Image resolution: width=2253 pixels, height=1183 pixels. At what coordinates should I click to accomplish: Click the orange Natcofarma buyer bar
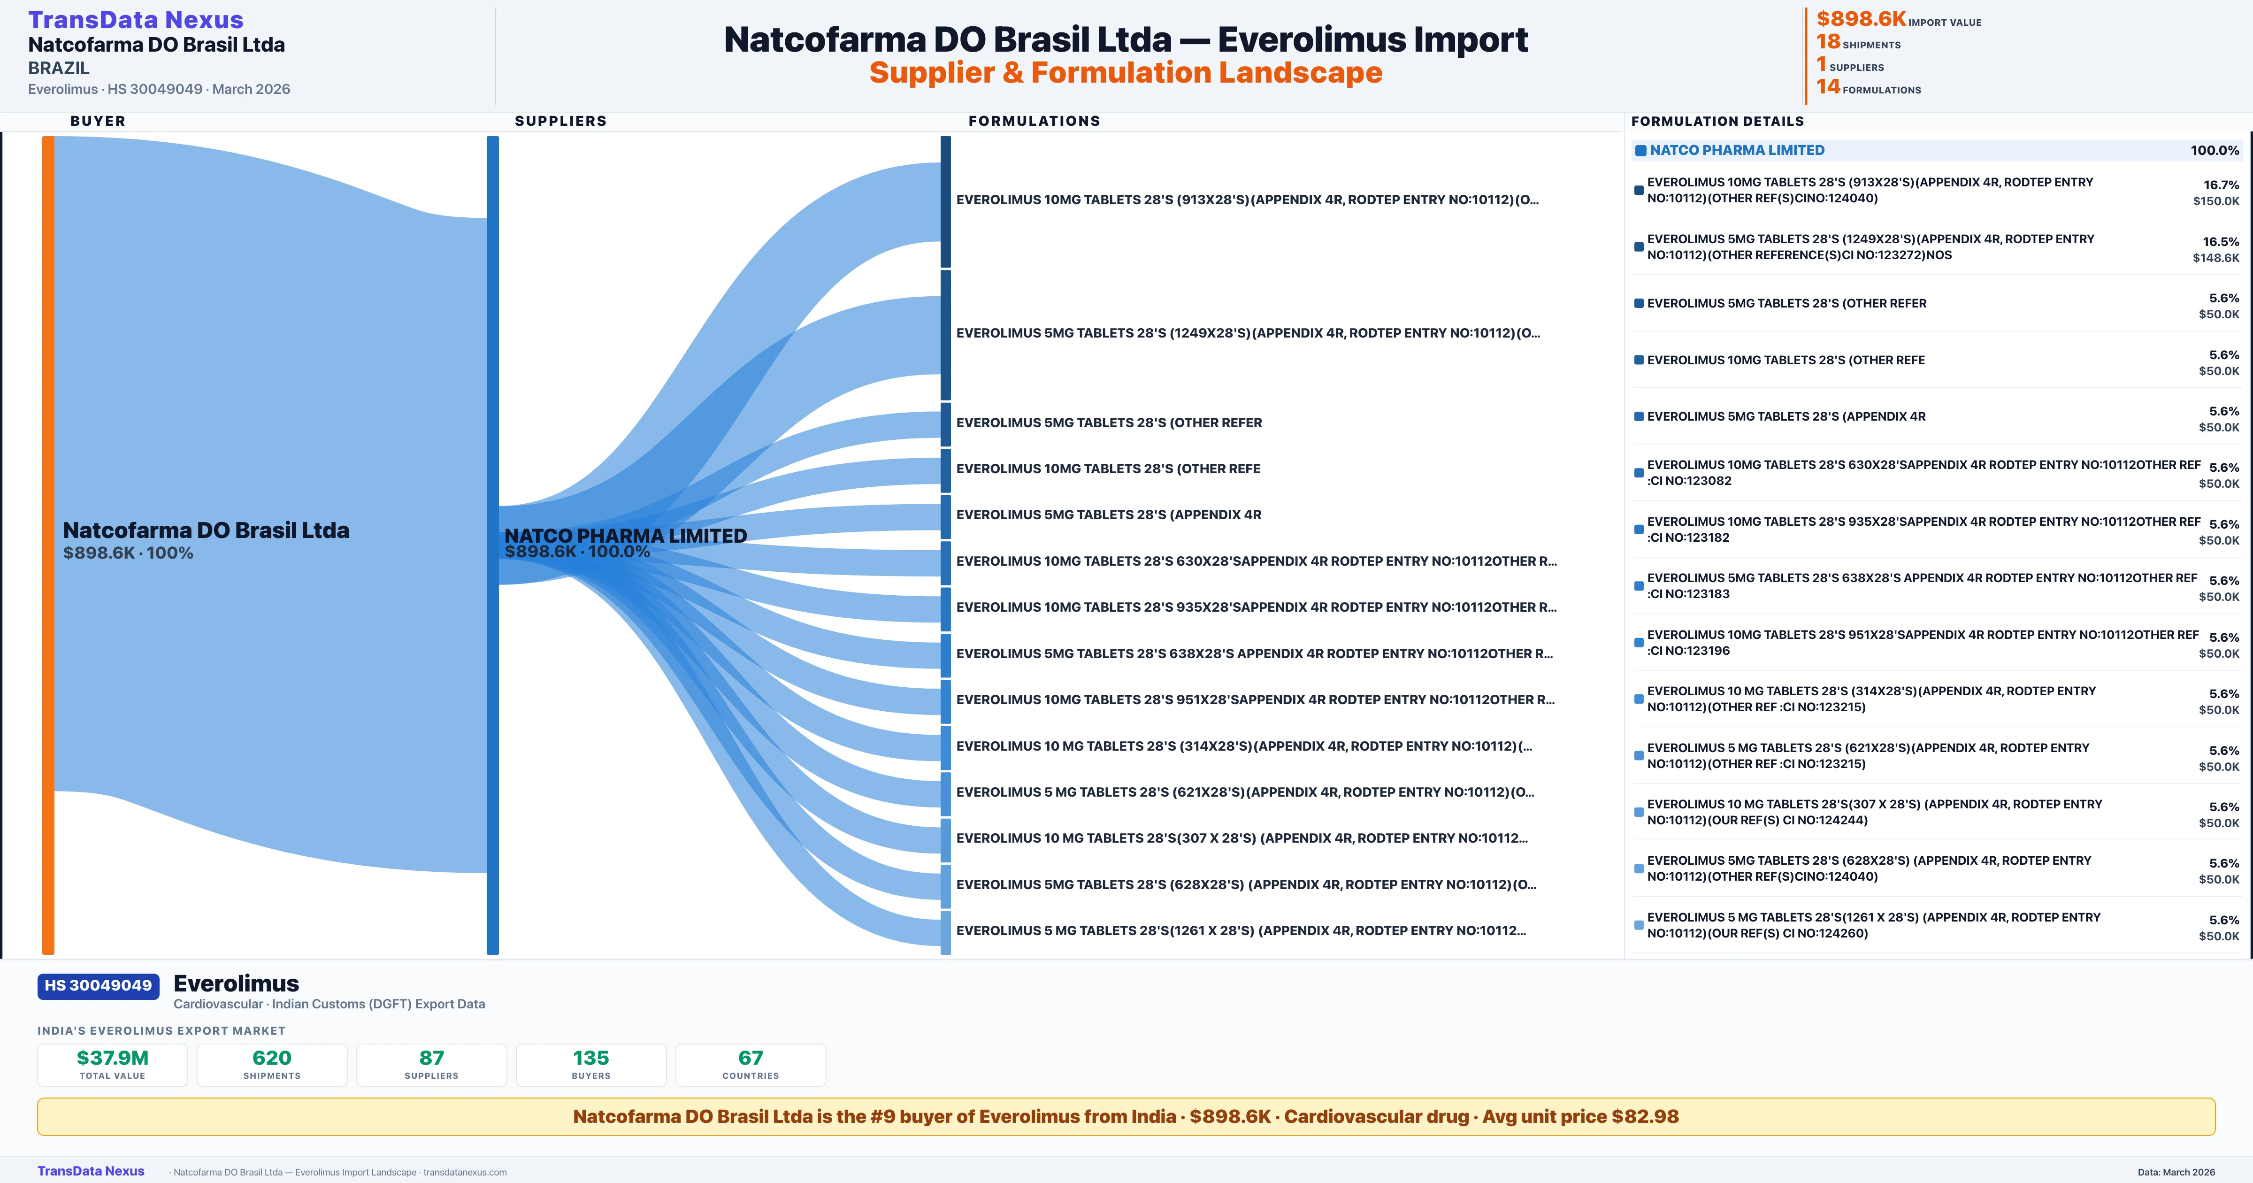click(x=48, y=544)
